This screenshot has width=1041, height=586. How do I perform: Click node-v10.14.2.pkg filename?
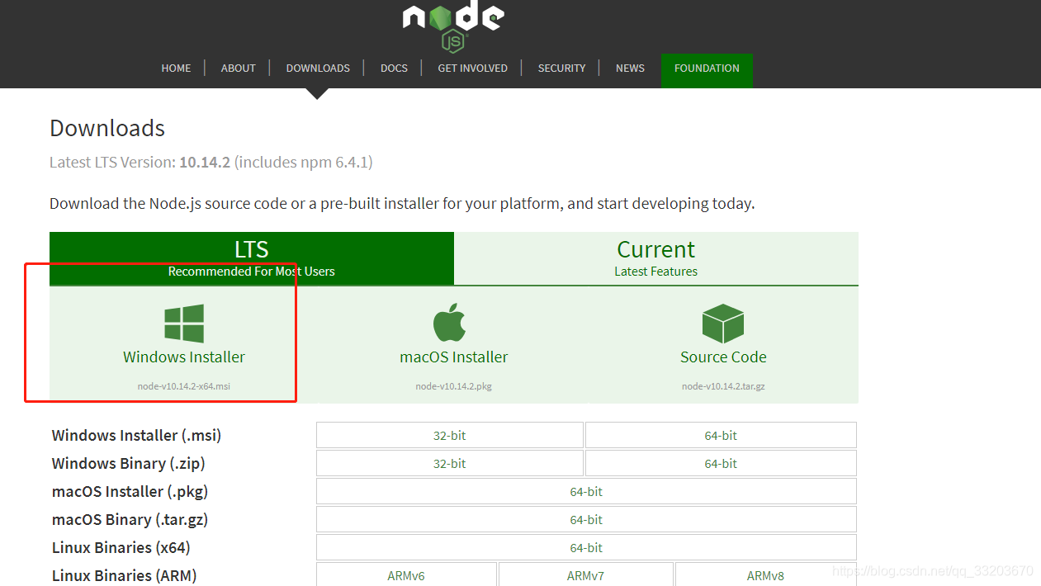[453, 386]
